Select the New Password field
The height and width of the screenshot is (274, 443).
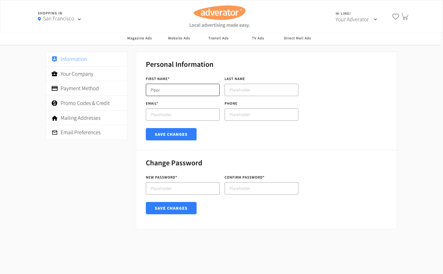183,188
